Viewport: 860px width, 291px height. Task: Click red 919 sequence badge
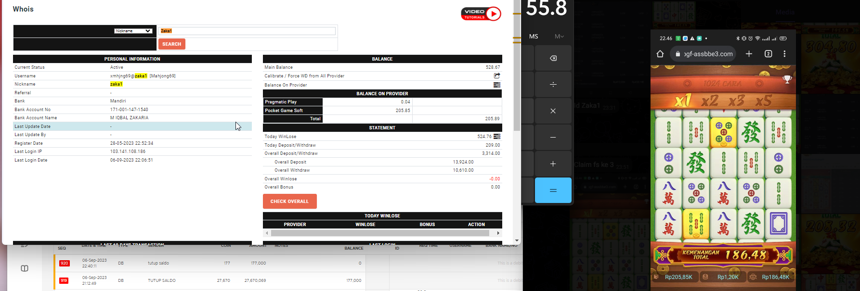click(64, 280)
